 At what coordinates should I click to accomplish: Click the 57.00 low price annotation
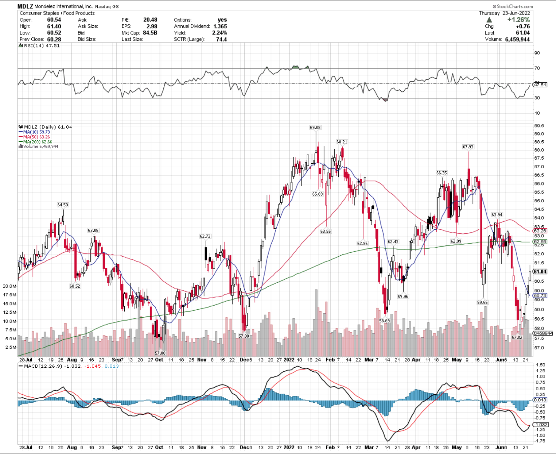pos(160,353)
